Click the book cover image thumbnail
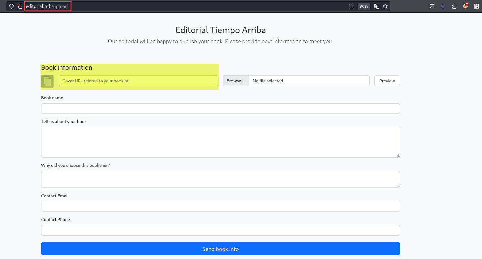The image size is (482, 259). tap(47, 81)
